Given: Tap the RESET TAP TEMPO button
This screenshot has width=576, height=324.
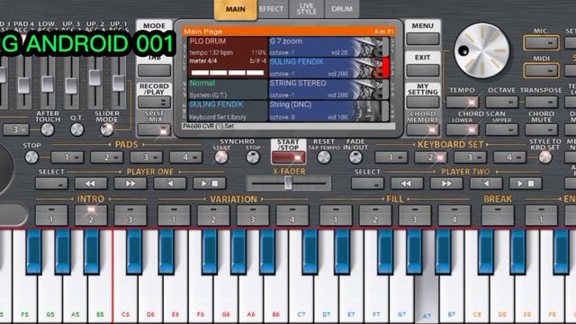Looking at the screenshot, I should click(x=324, y=157).
